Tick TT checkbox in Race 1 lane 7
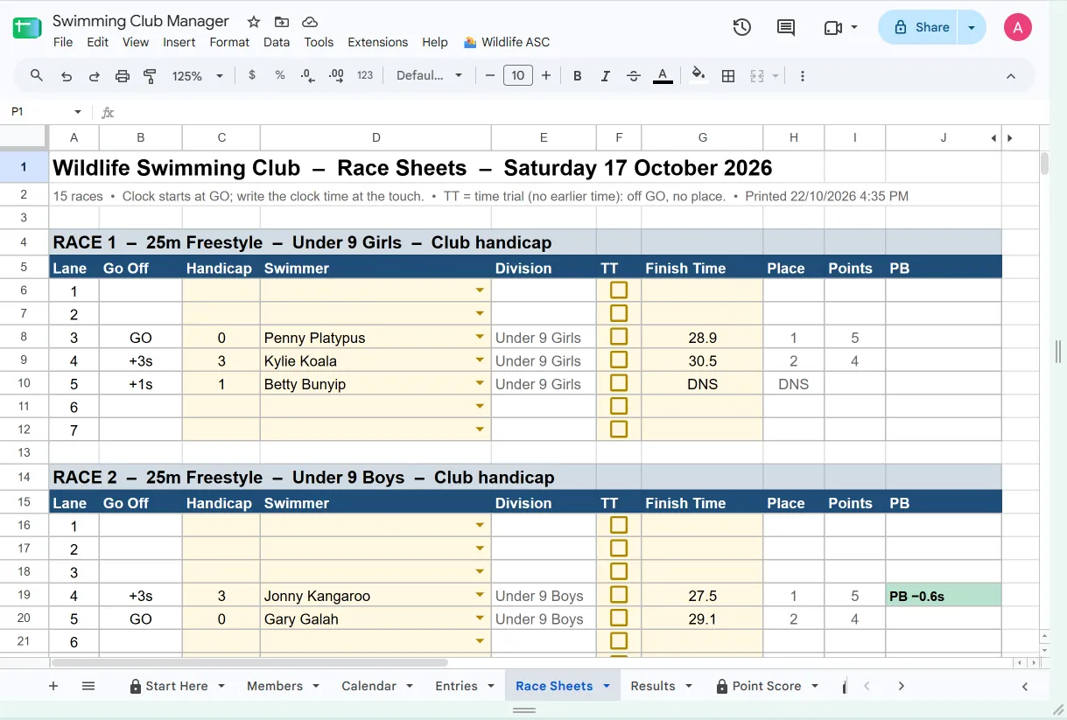Screen dimensions: 1067x720 [619, 429]
